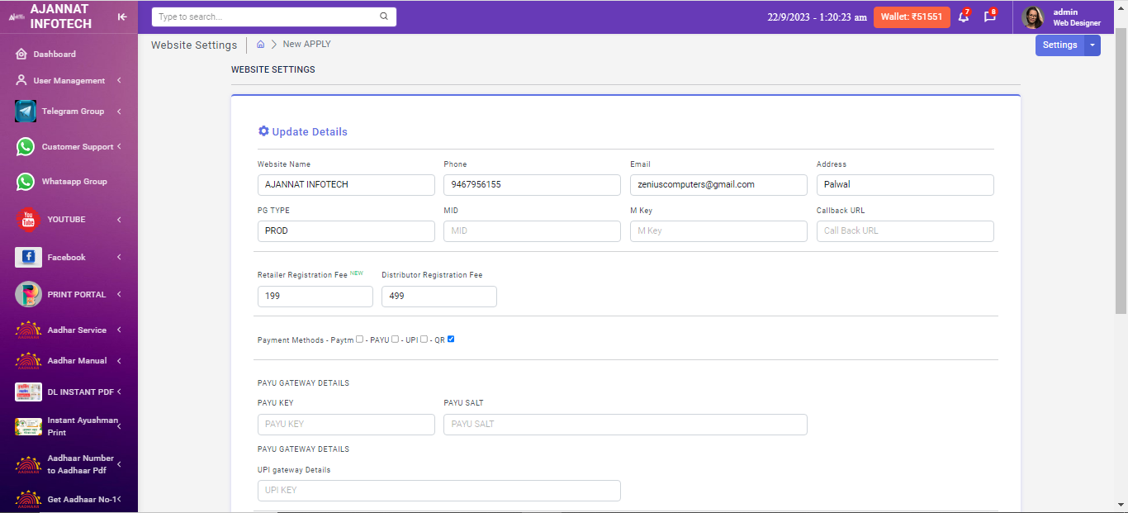Open Dashboard from the sidebar
The height and width of the screenshot is (513, 1128).
(55, 55)
